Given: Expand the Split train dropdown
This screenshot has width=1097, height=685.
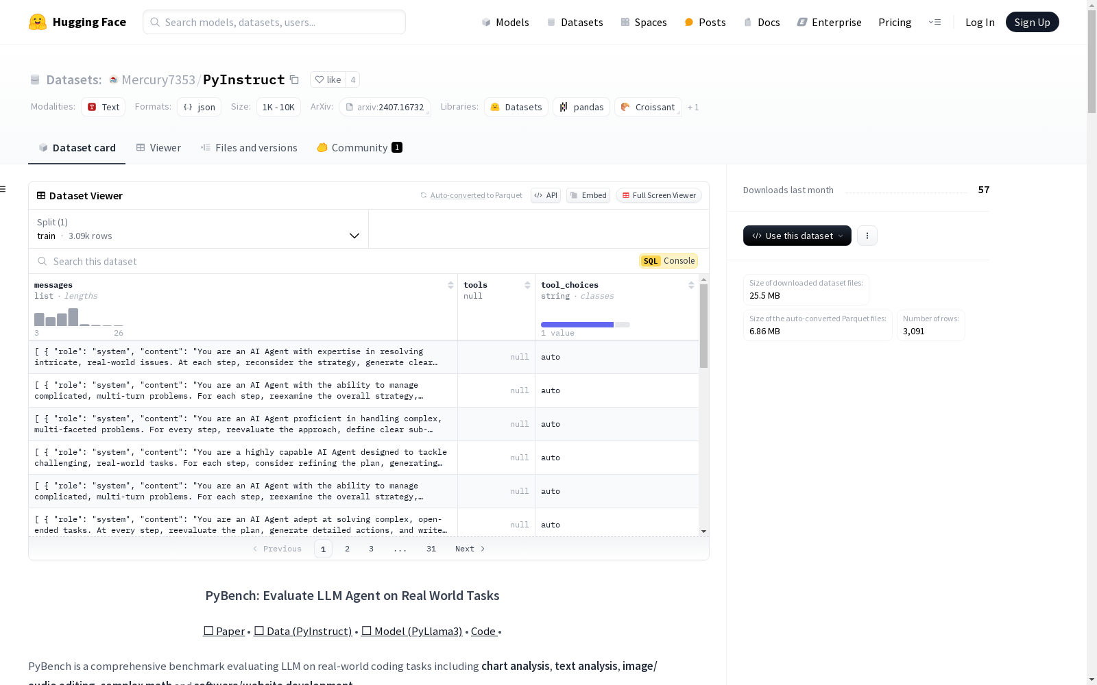Looking at the screenshot, I should 199,229.
